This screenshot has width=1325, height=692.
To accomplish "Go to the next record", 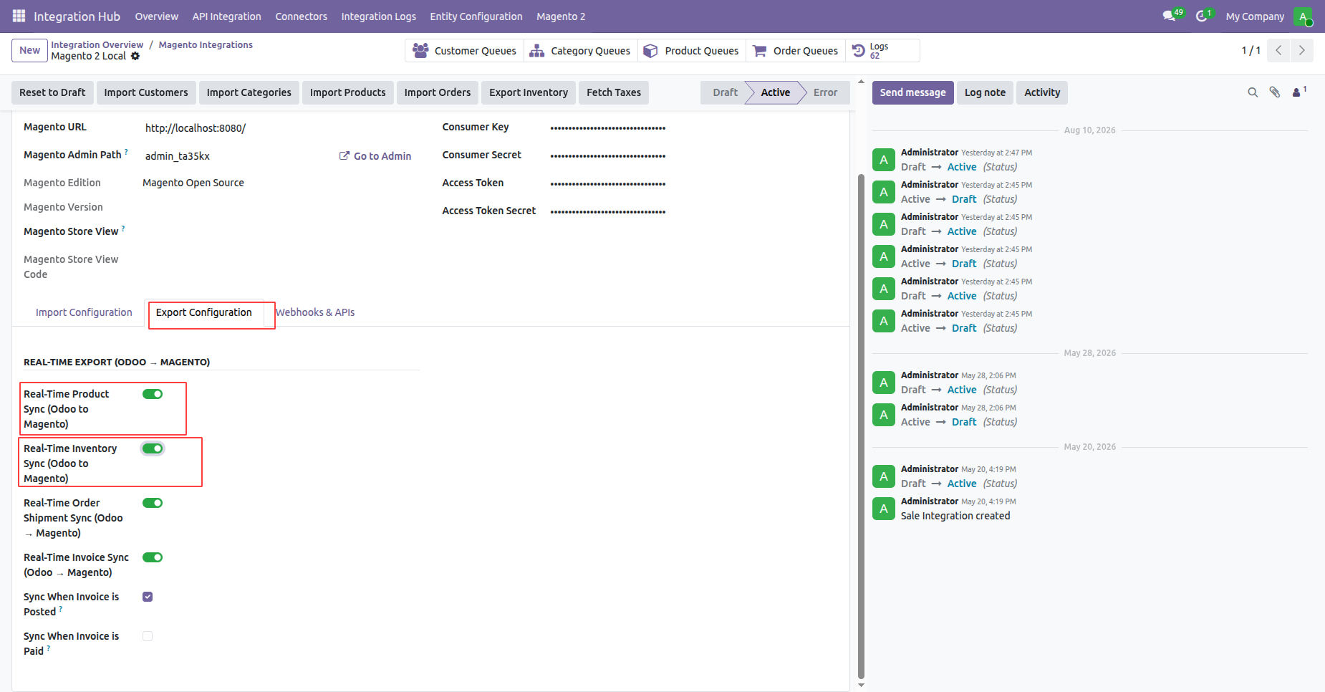I will [1302, 50].
